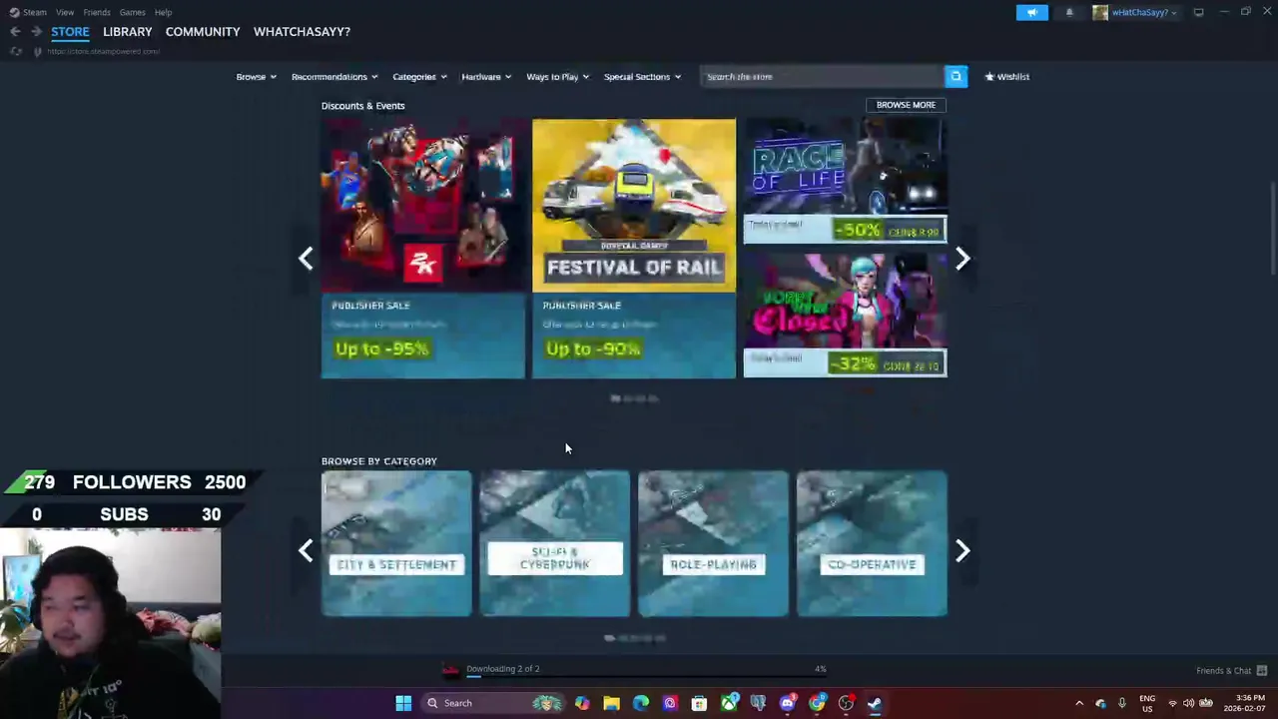The width and height of the screenshot is (1278, 719).
Task: Expand the Recommendations dropdown
Action: point(334,77)
